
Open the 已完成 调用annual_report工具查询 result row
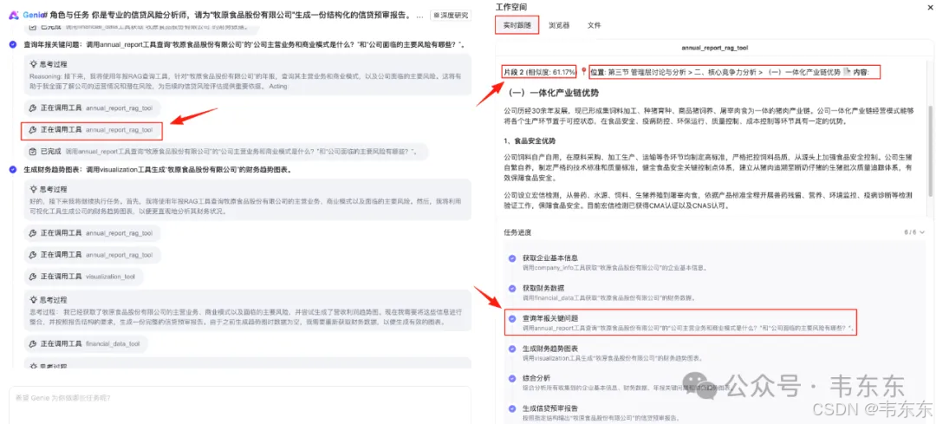pyautogui.click(x=226, y=152)
